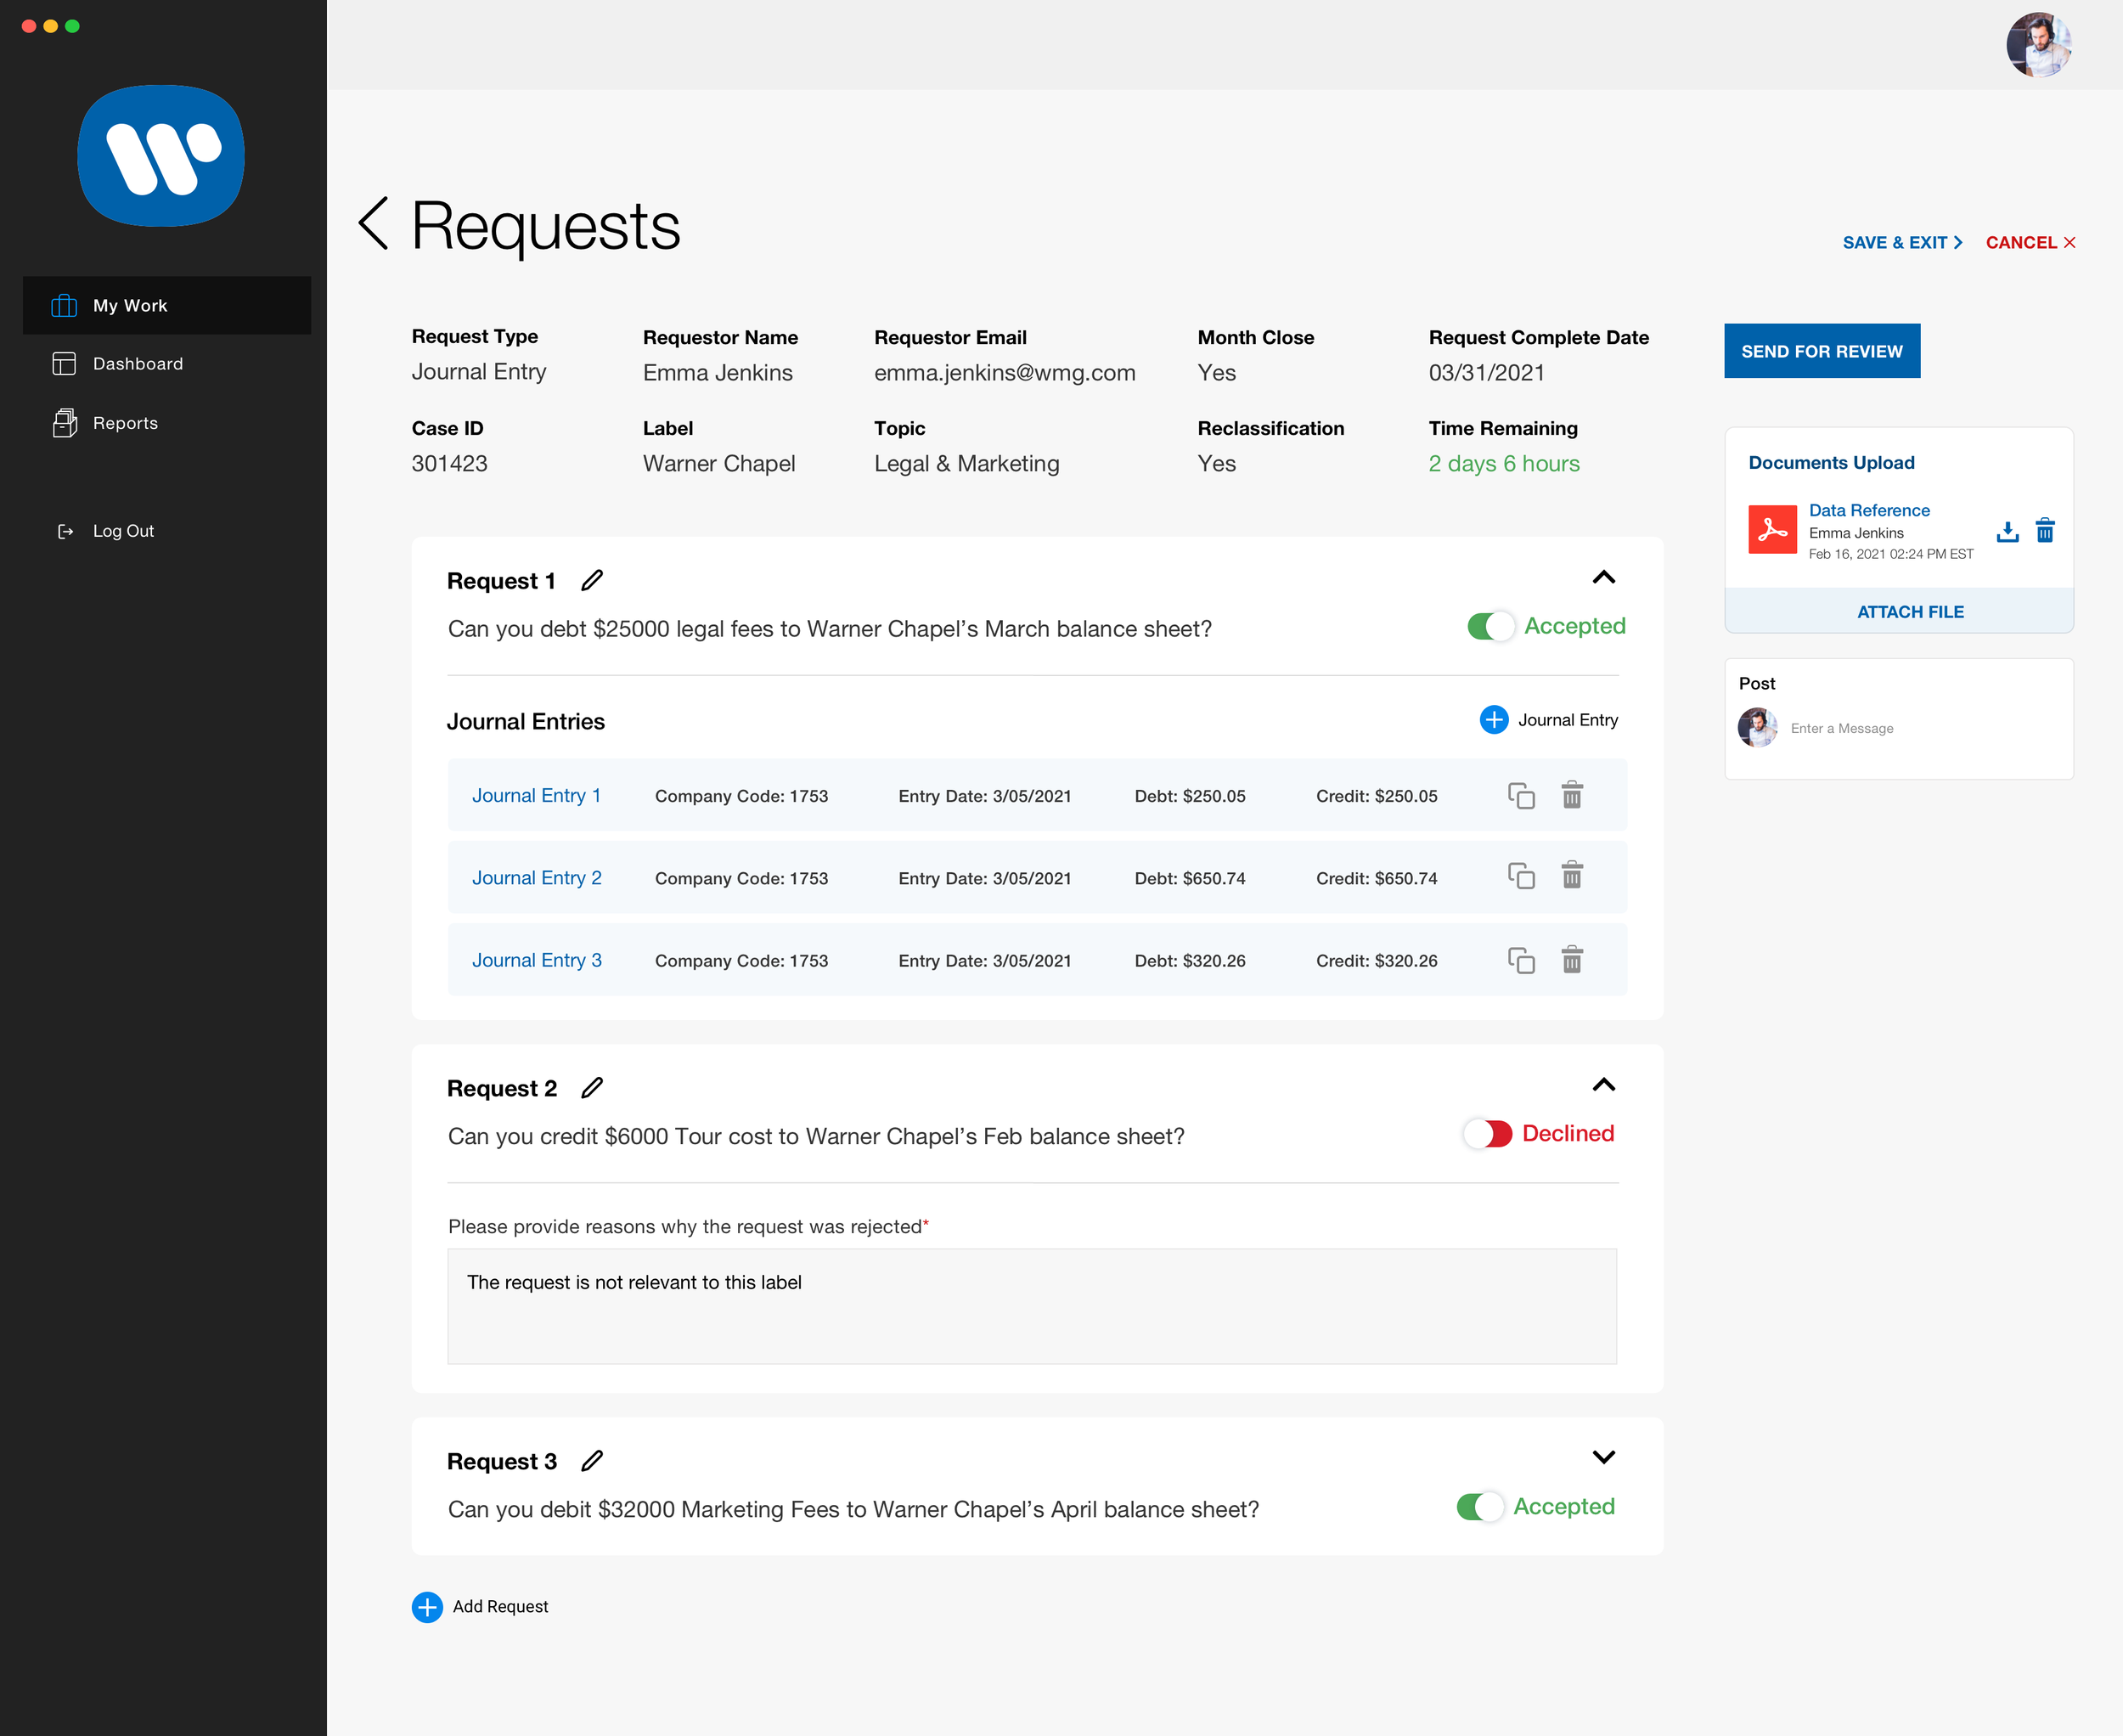Screen dimensions: 2123x1736
Task: Duplicate Journal Entry 3 with copy icon
Action: [x=1521, y=960]
